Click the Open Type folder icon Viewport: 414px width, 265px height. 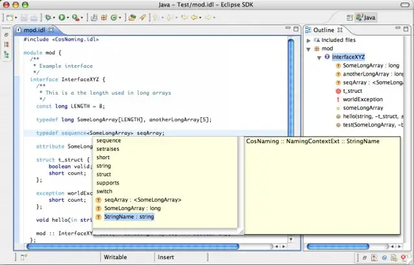pyautogui.click(x=132, y=17)
